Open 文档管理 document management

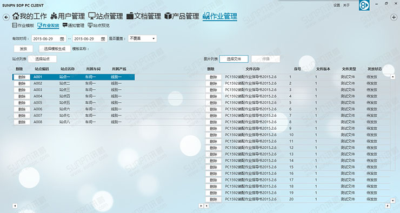tap(144, 16)
